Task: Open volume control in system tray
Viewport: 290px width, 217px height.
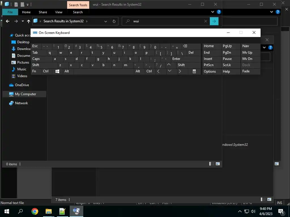Action: pyautogui.click(x=253, y=211)
